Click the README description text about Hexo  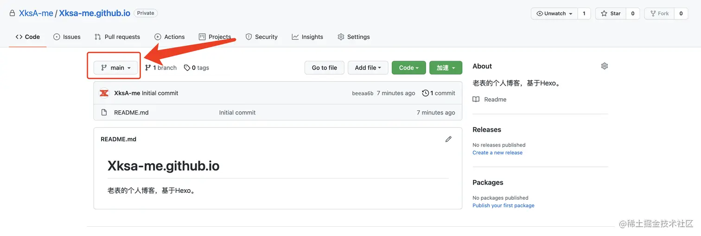(x=153, y=191)
